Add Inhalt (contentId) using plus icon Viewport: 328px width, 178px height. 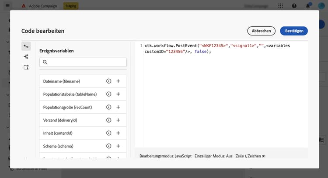point(118,133)
